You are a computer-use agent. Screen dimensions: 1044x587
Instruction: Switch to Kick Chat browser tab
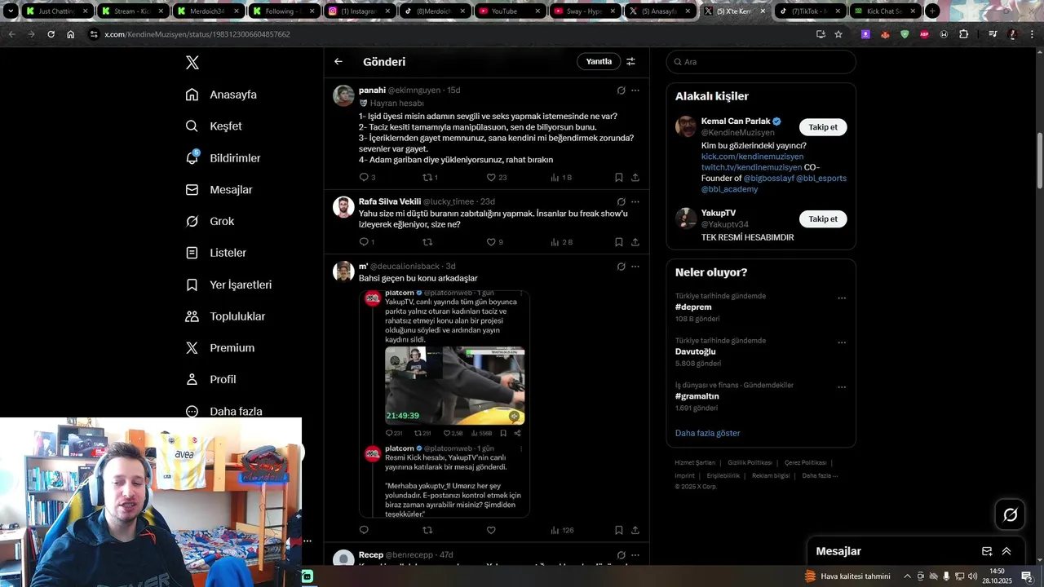pyautogui.click(x=885, y=11)
